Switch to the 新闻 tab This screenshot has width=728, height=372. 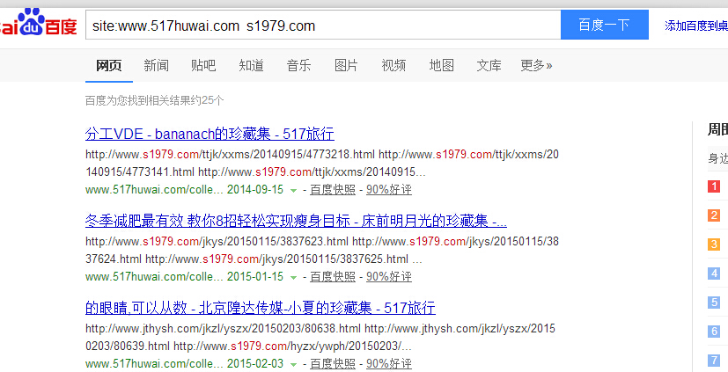pyautogui.click(x=156, y=65)
